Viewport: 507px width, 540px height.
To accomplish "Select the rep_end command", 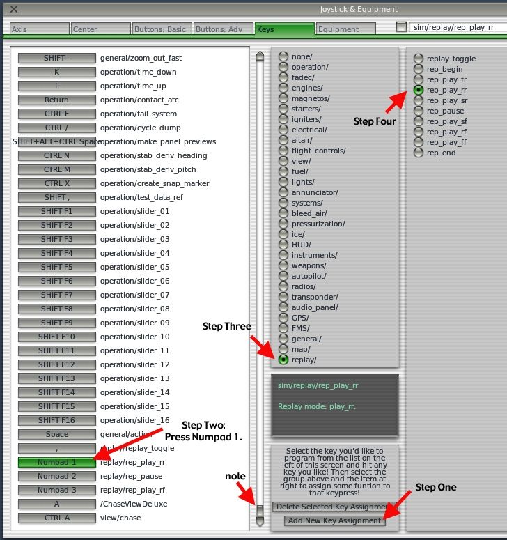I will tap(418, 153).
